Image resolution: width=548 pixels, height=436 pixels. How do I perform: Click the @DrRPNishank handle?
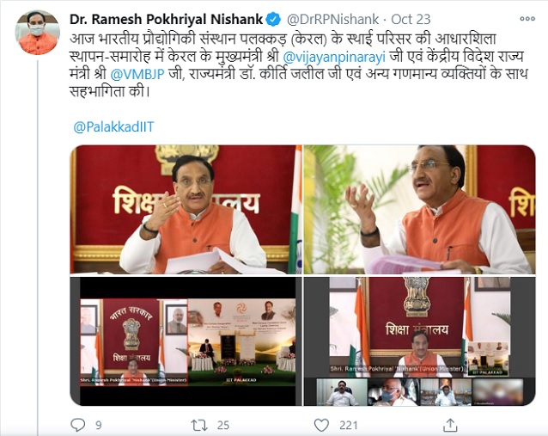(332, 19)
